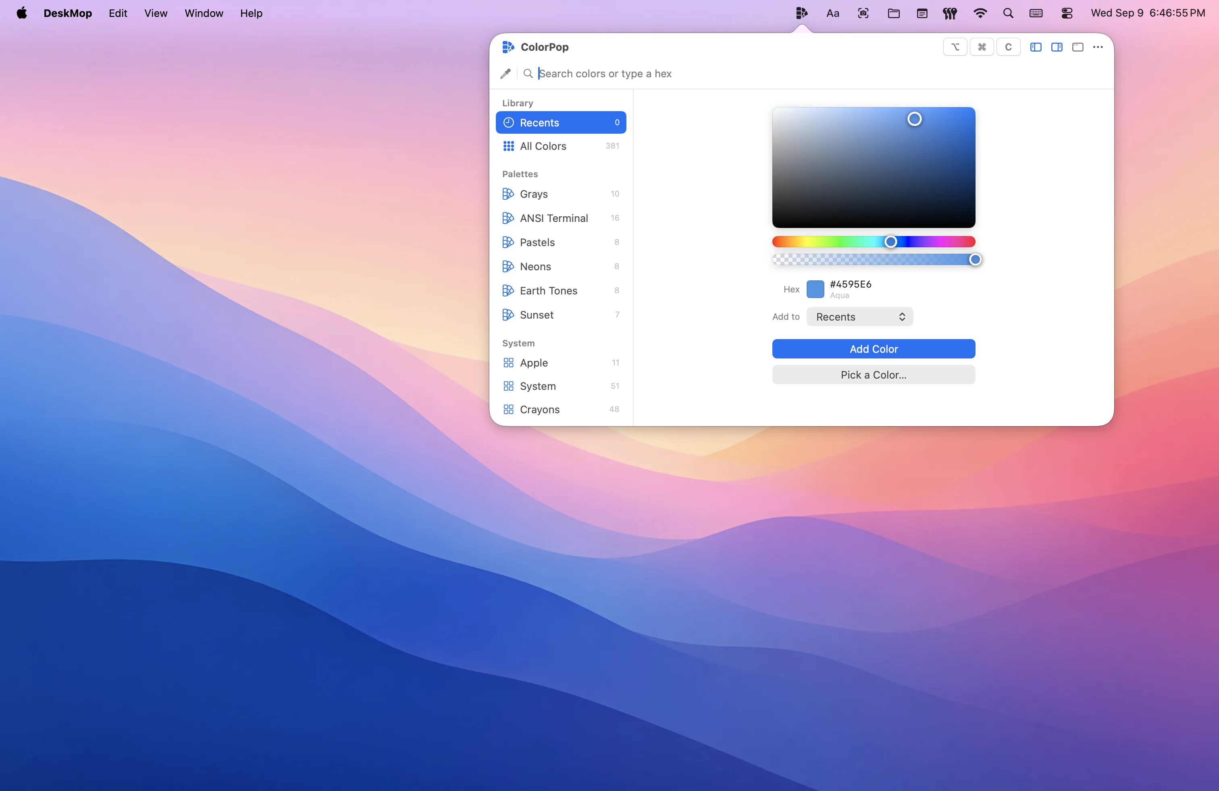Screen dimensions: 1219x791
Task: Click the screenshot capture menu bar icon
Action: 863,13
